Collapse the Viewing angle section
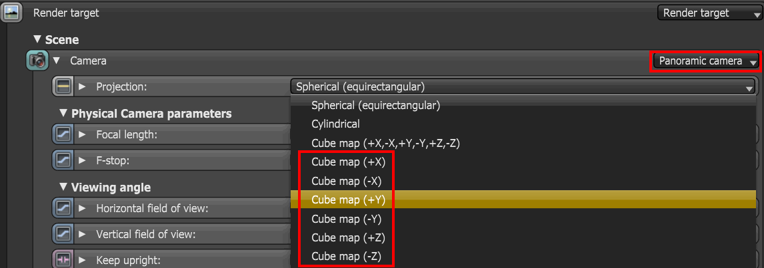The height and width of the screenshot is (268, 764). click(x=63, y=187)
